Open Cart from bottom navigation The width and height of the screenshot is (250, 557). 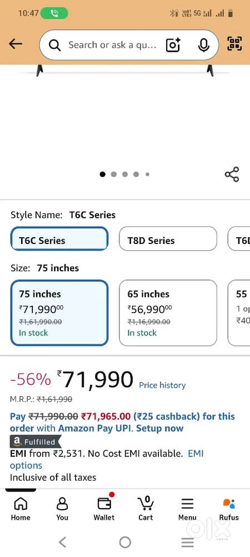click(146, 508)
